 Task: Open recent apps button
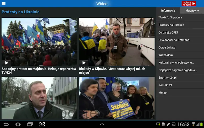click(x=30, y=124)
